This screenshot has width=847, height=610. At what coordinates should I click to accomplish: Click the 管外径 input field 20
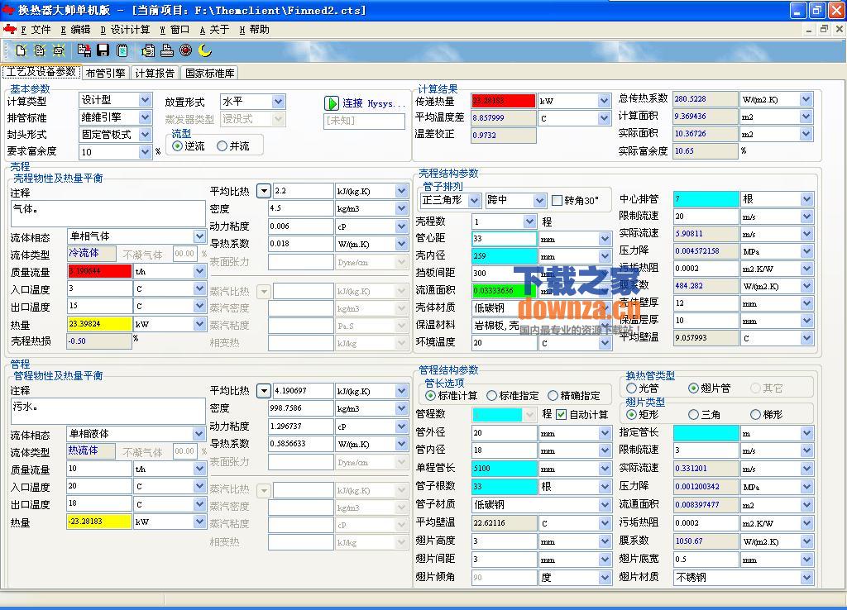click(504, 432)
